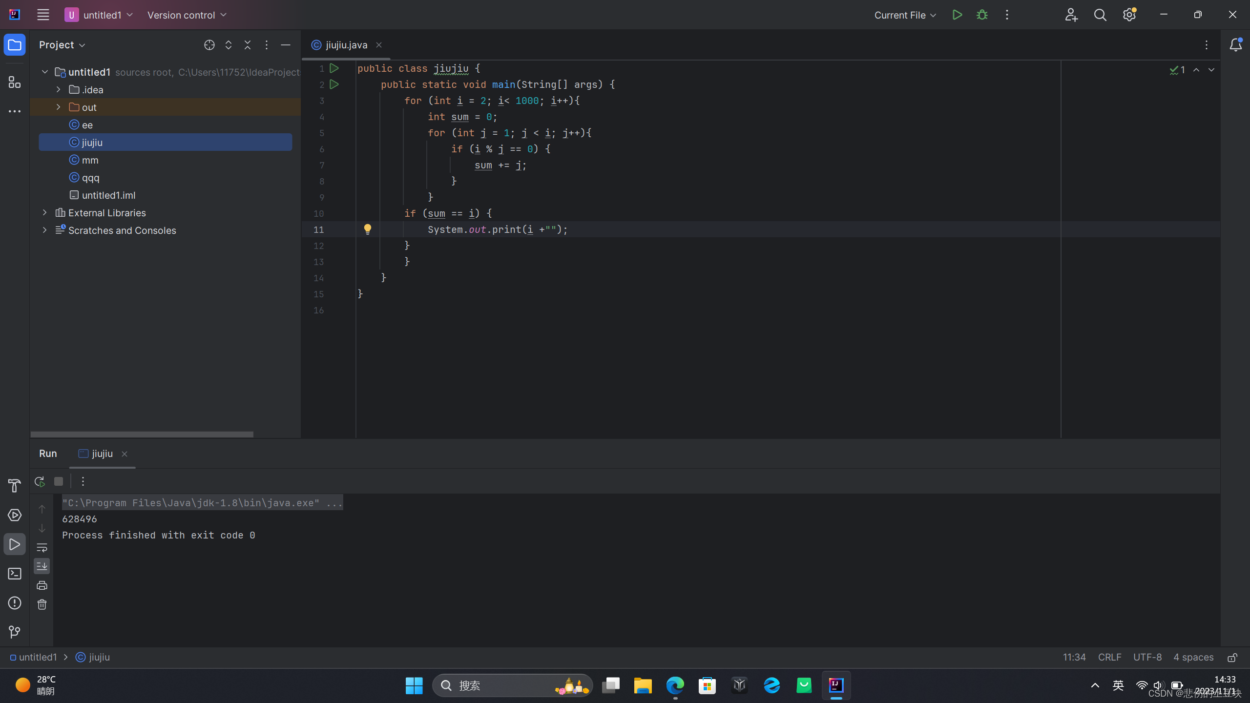
Task: Click the CRLF line separator button
Action: pos(1109,657)
